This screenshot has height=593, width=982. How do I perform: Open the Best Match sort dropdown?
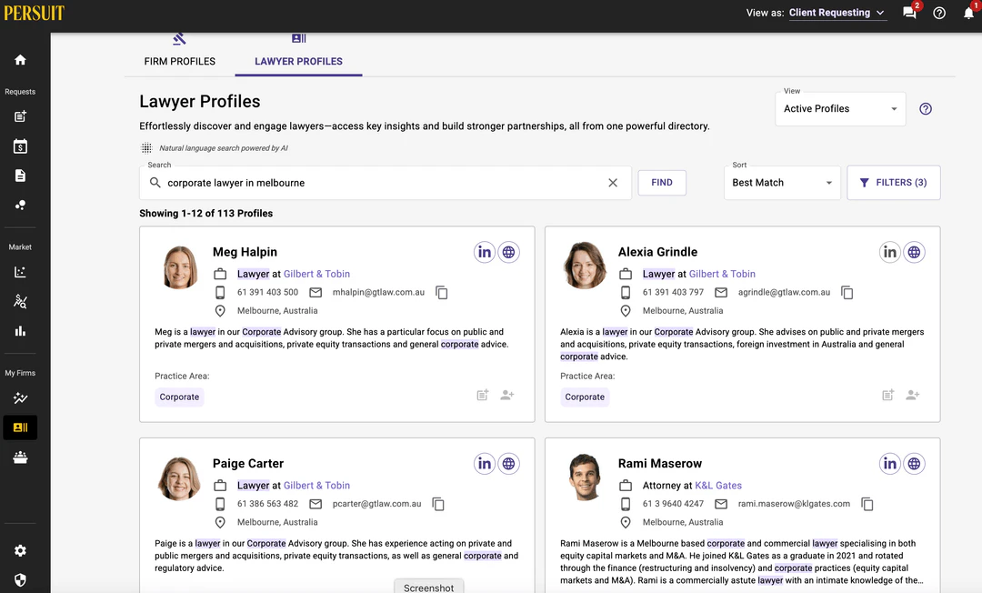point(783,183)
